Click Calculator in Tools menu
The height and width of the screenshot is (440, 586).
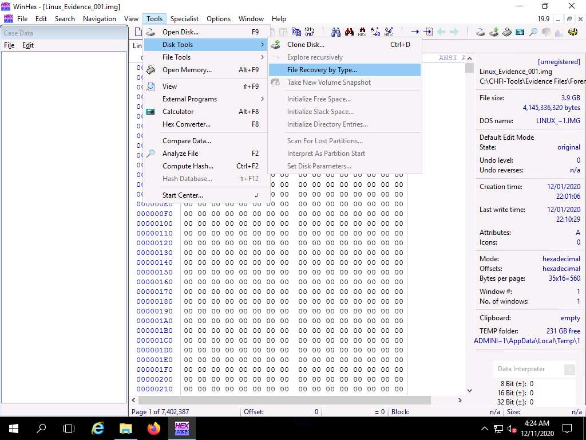[x=205, y=112]
